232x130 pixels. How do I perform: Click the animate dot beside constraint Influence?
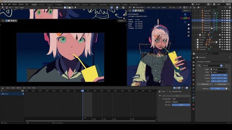point(229,88)
